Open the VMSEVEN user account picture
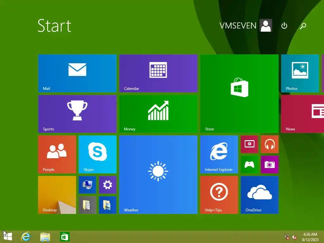This screenshot has height=243, width=324. (266, 25)
